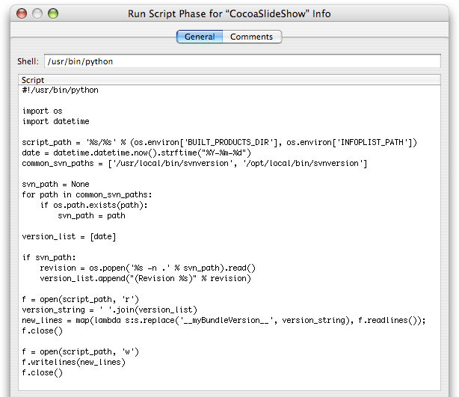Click the 'import datetime' line
The image size is (459, 397).
[58, 121]
